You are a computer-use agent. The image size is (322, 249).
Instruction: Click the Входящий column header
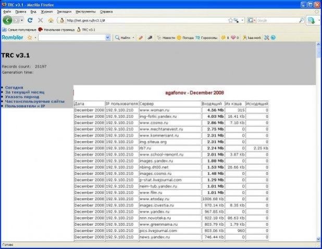point(213,103)
